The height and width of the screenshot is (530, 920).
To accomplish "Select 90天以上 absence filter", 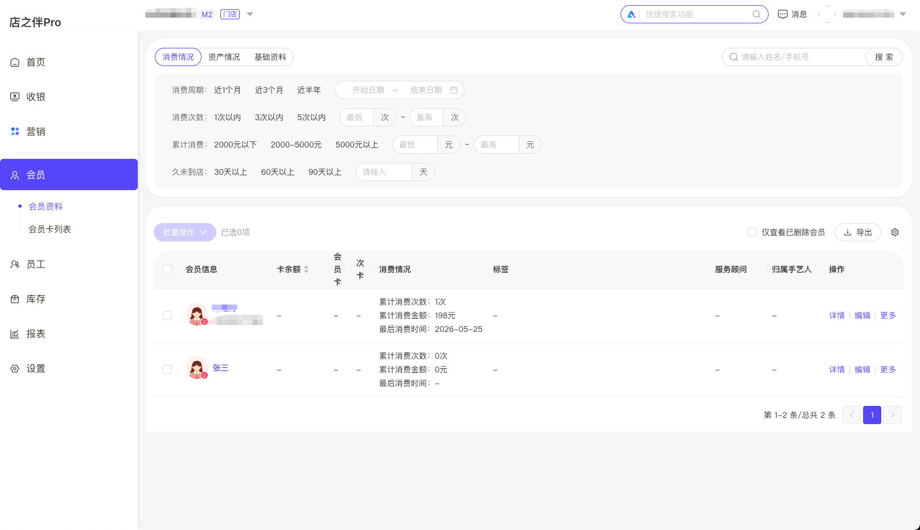I will (325, 172).
